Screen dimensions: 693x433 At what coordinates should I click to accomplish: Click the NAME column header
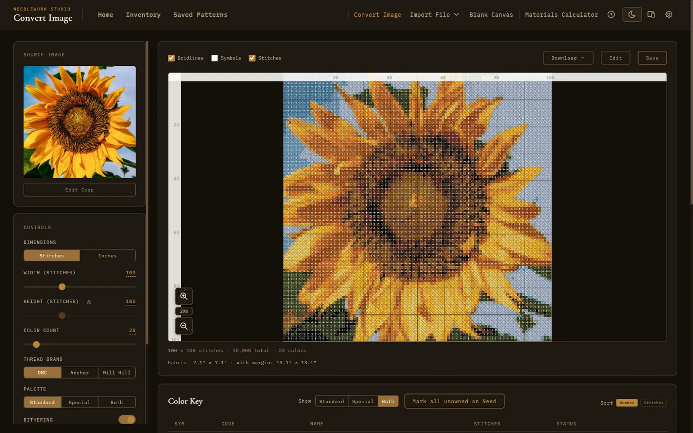click(x=316, y=424)
